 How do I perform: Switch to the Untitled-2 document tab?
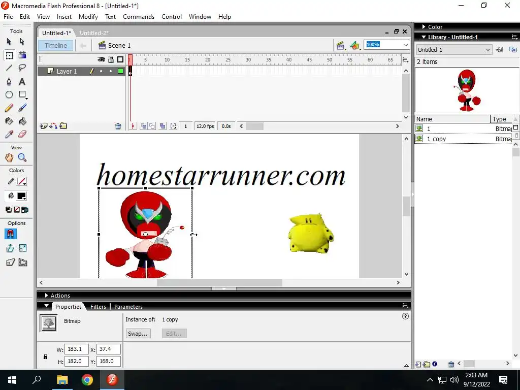[x=94, y=33]
